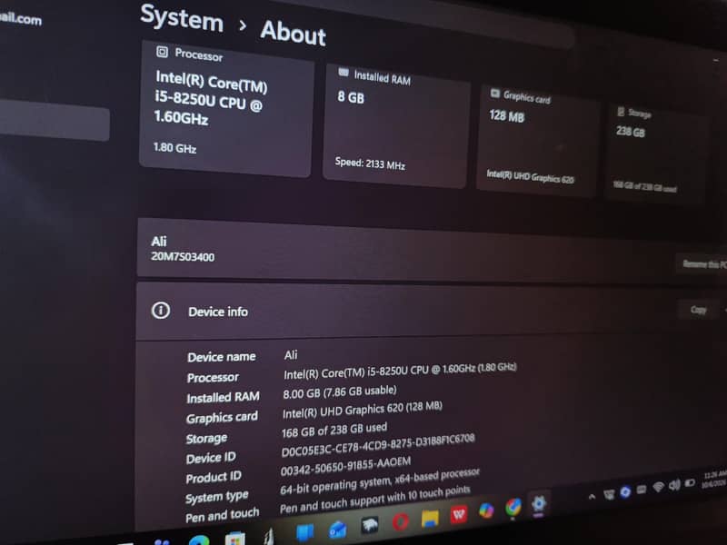727x545 pixels.
Task: Click 64-bit operating system value
Action: pyautogui.click(x=380, y=481)
